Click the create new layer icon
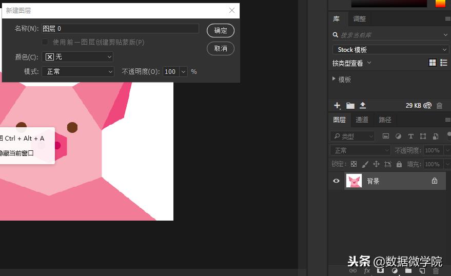The image size is (451, 276). (422, 270)
